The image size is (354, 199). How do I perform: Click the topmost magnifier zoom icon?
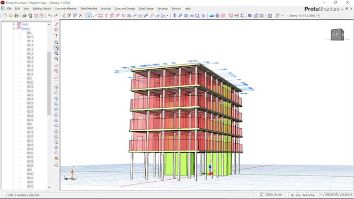tap(56, 42)
